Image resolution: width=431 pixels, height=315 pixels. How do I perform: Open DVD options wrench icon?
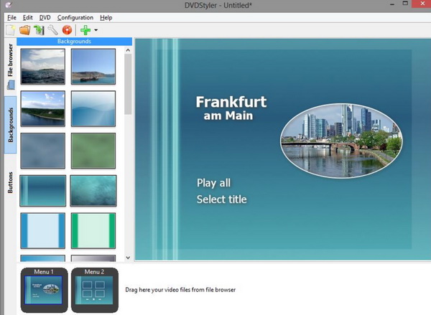[52, 31]
